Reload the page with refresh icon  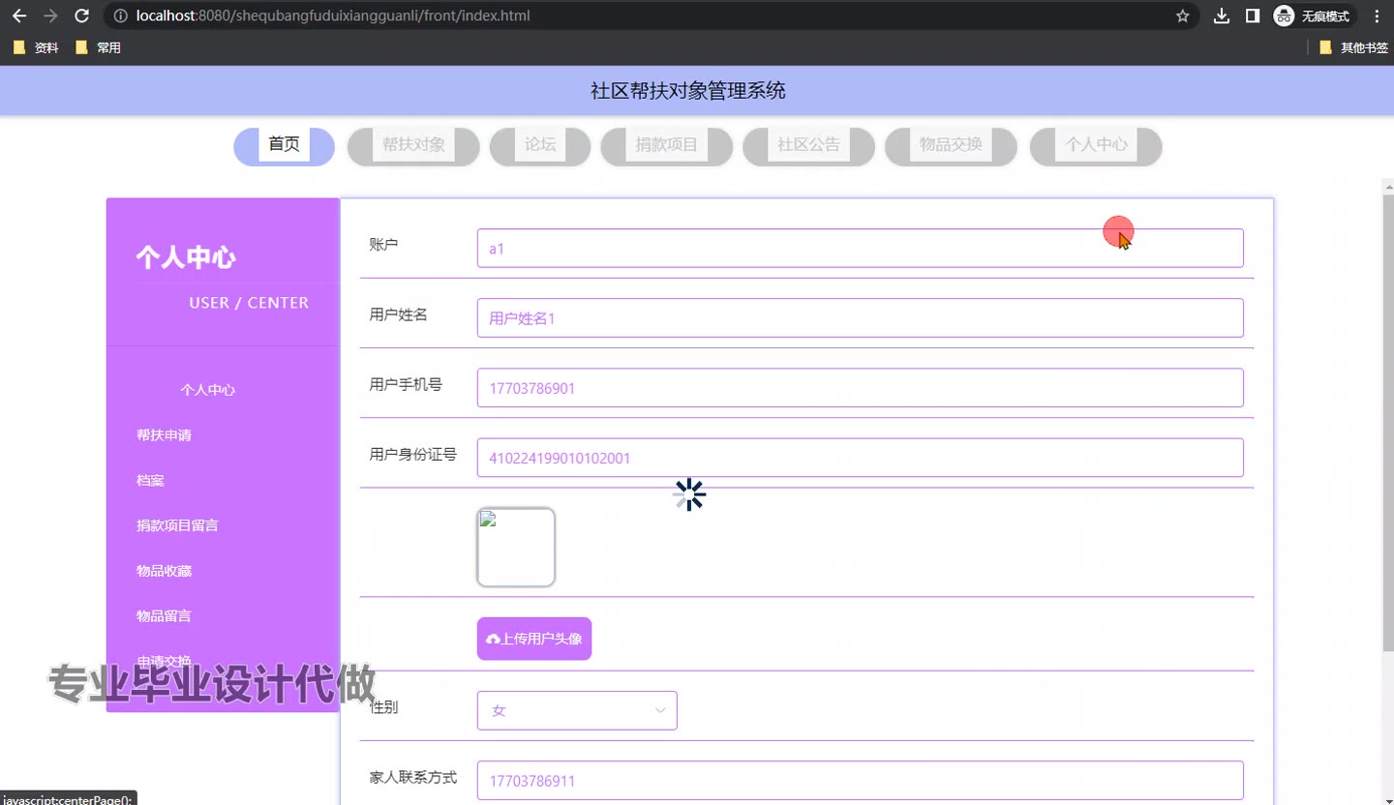click(82, 15)
